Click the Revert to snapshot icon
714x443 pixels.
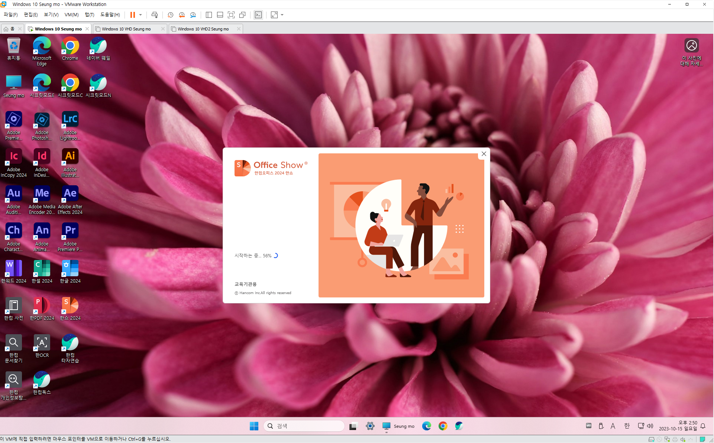182,15
